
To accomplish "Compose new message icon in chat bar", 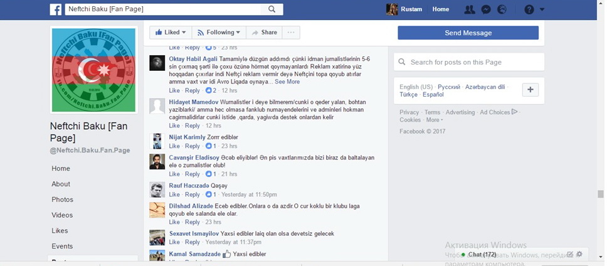I will click(x=570, y=254).
